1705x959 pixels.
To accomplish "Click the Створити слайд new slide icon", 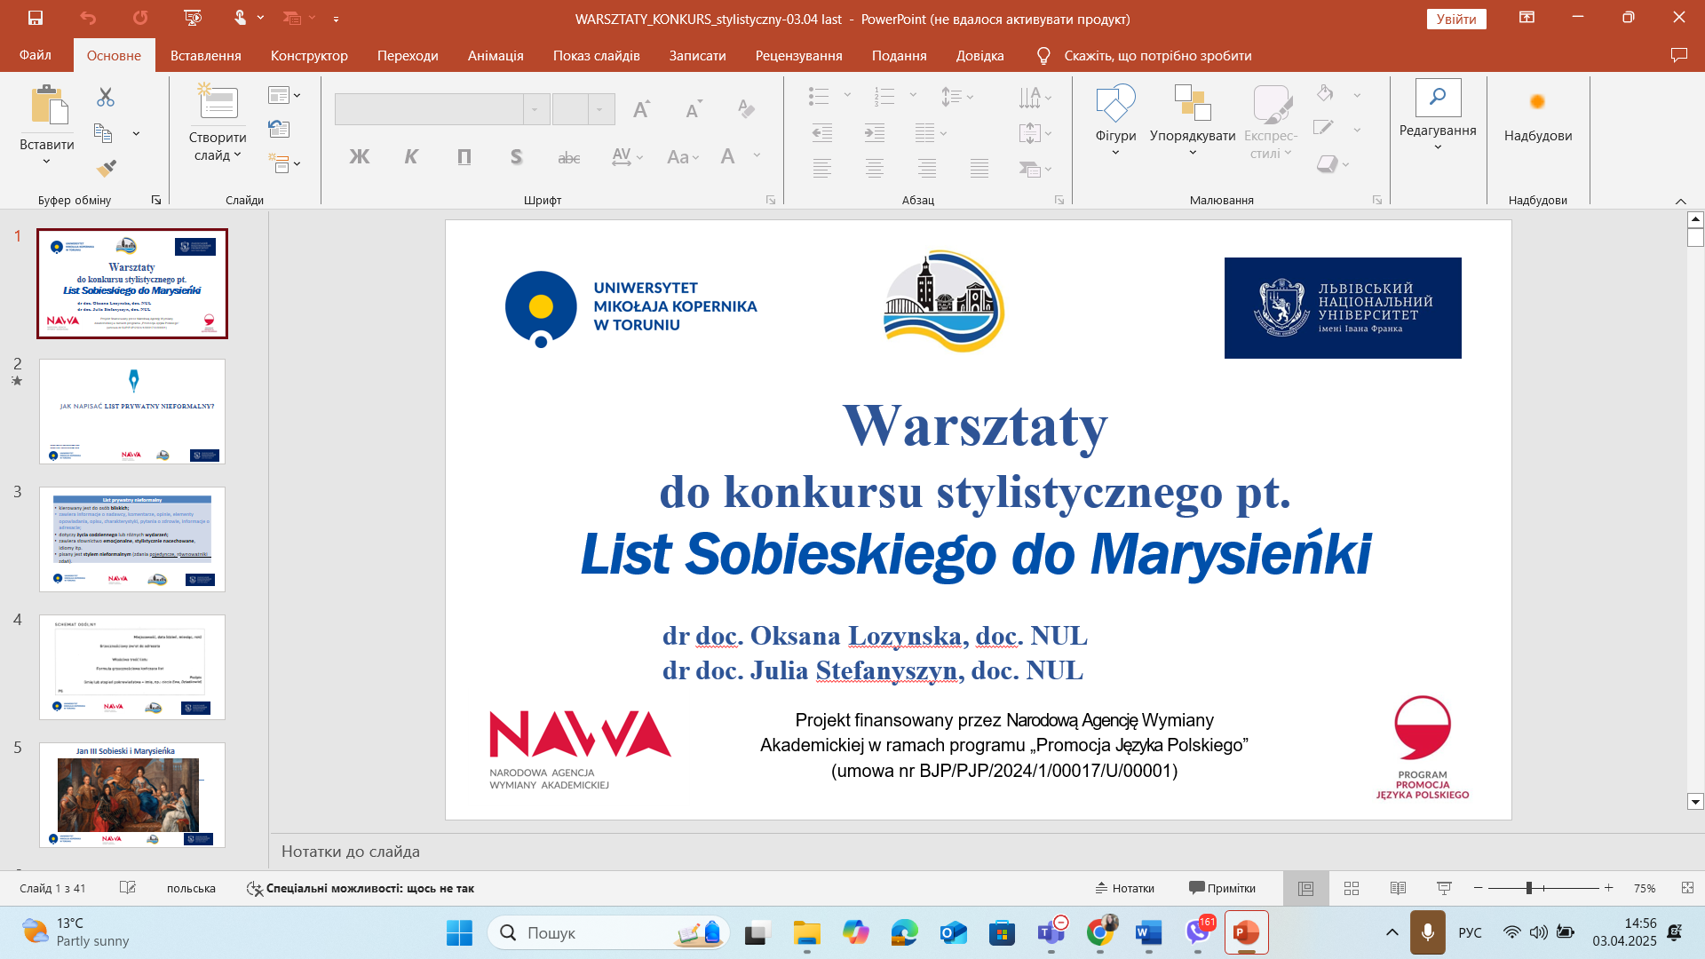I will [x=218, y=101].
